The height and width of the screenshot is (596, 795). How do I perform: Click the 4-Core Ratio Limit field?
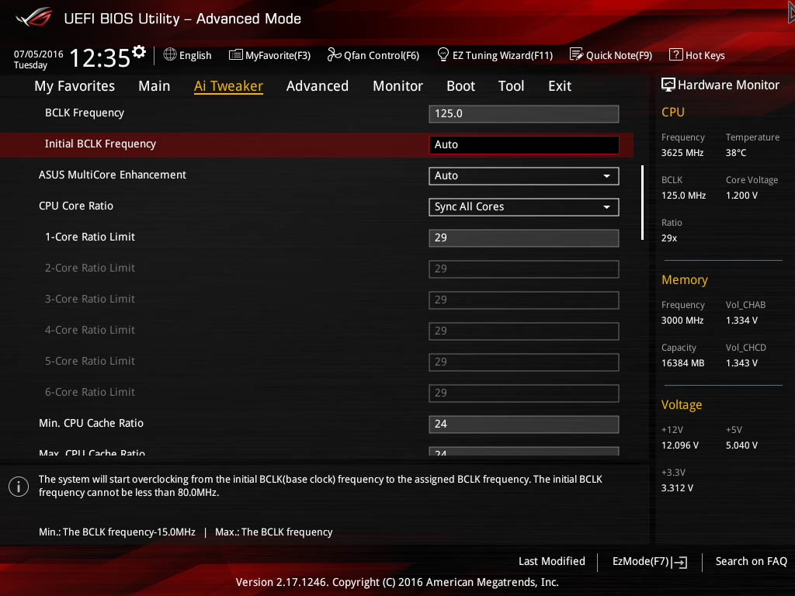point(524,331)
